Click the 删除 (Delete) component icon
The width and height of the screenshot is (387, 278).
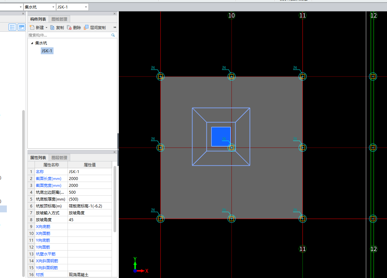(x=69, y=28)
